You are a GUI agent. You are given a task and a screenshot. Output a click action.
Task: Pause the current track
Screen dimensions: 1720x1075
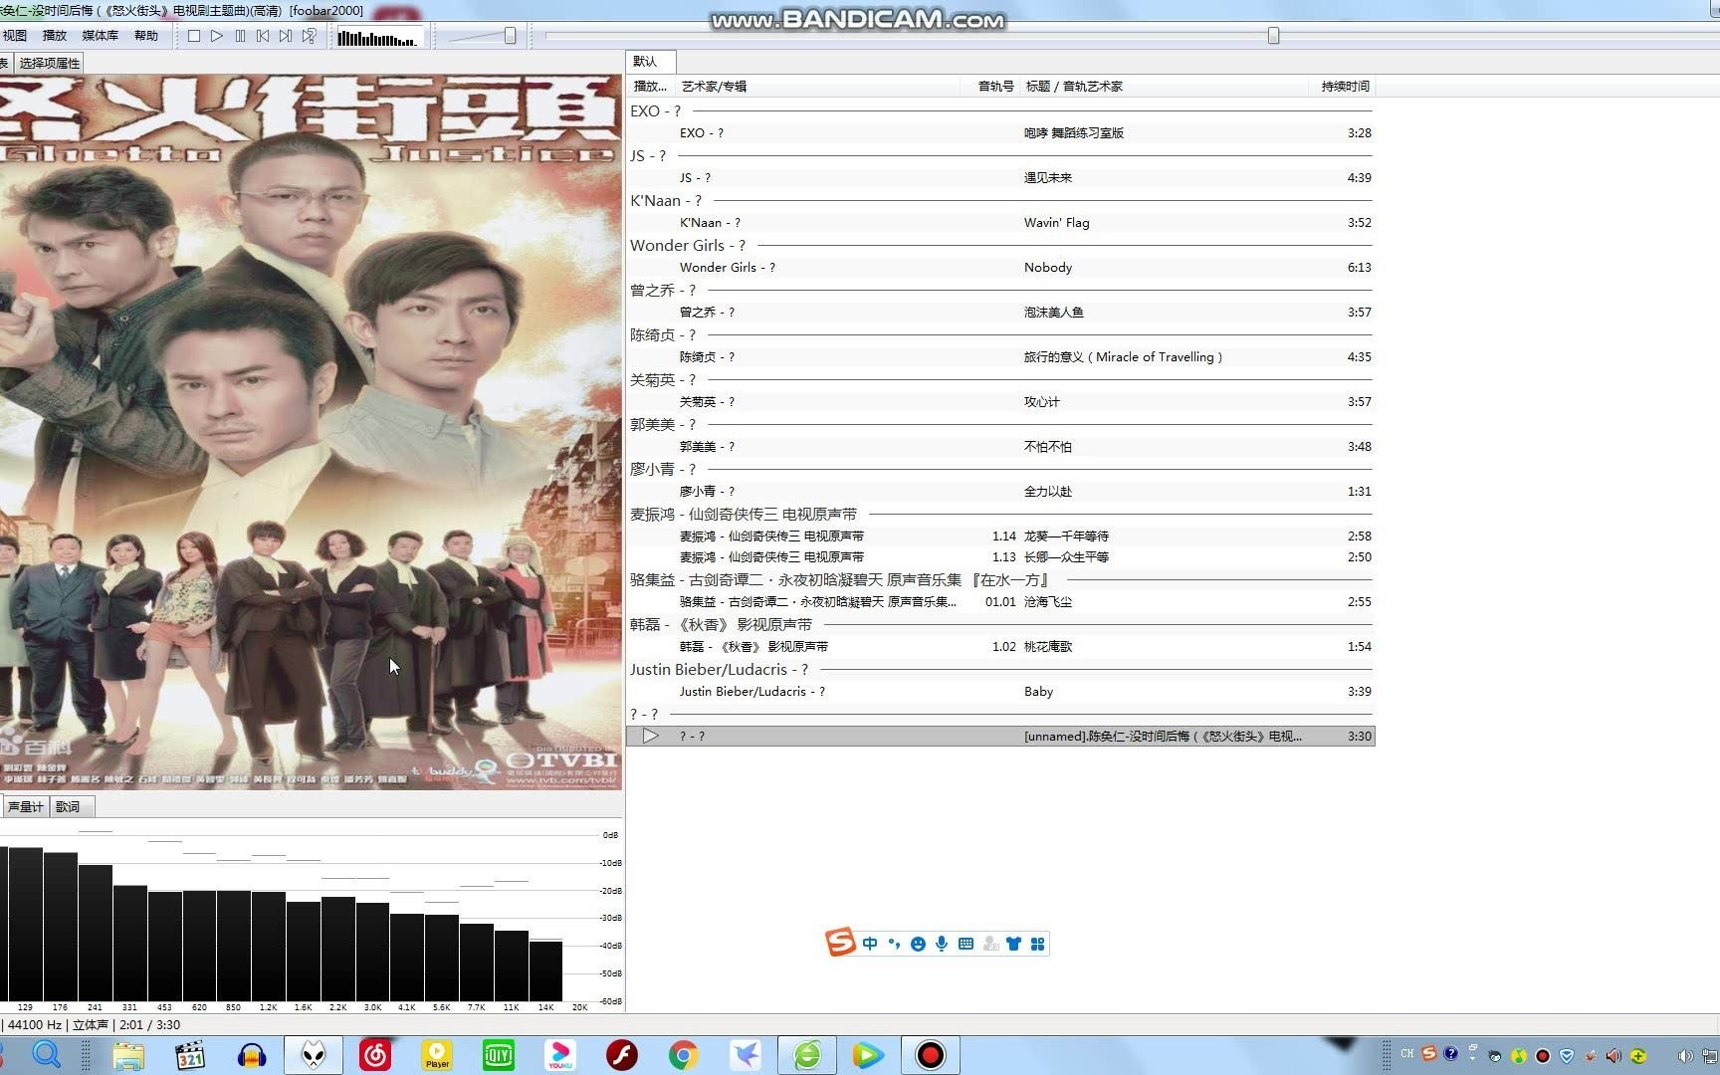click(240, 36)
